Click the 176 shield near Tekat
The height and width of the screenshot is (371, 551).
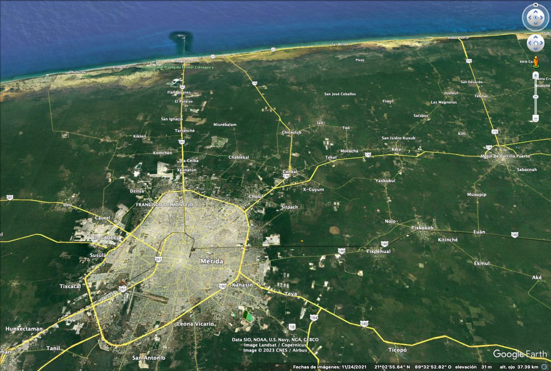tap(368, 155)
